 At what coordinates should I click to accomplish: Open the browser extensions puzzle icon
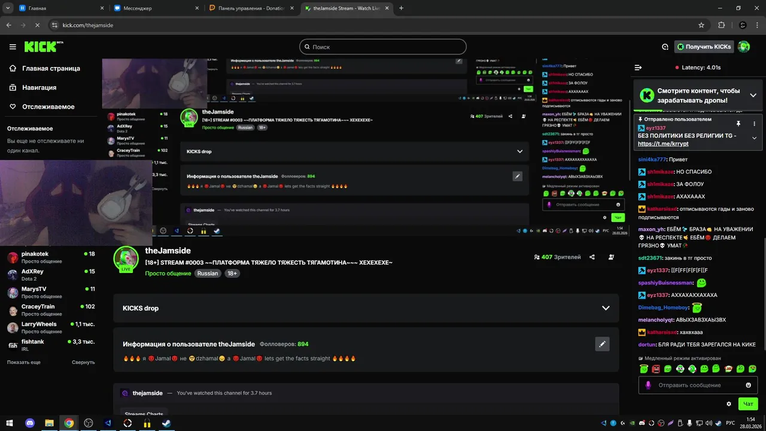pyautogui.click(x=721, y=25)
